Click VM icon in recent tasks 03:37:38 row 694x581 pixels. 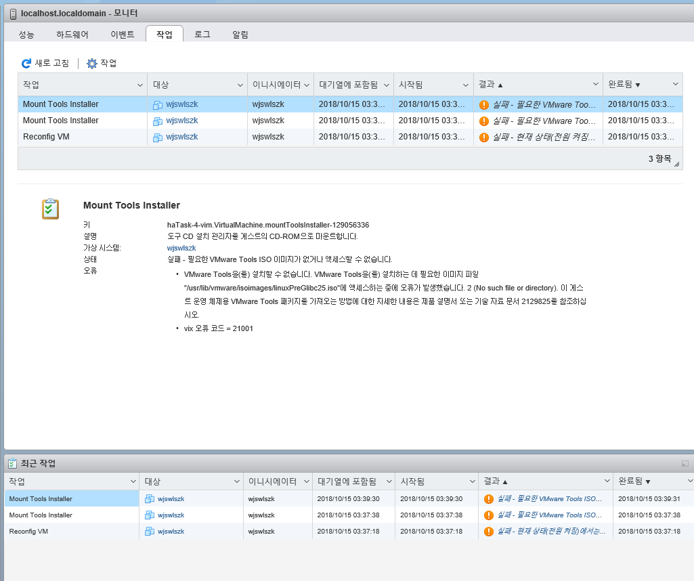[x=150, y=515]
